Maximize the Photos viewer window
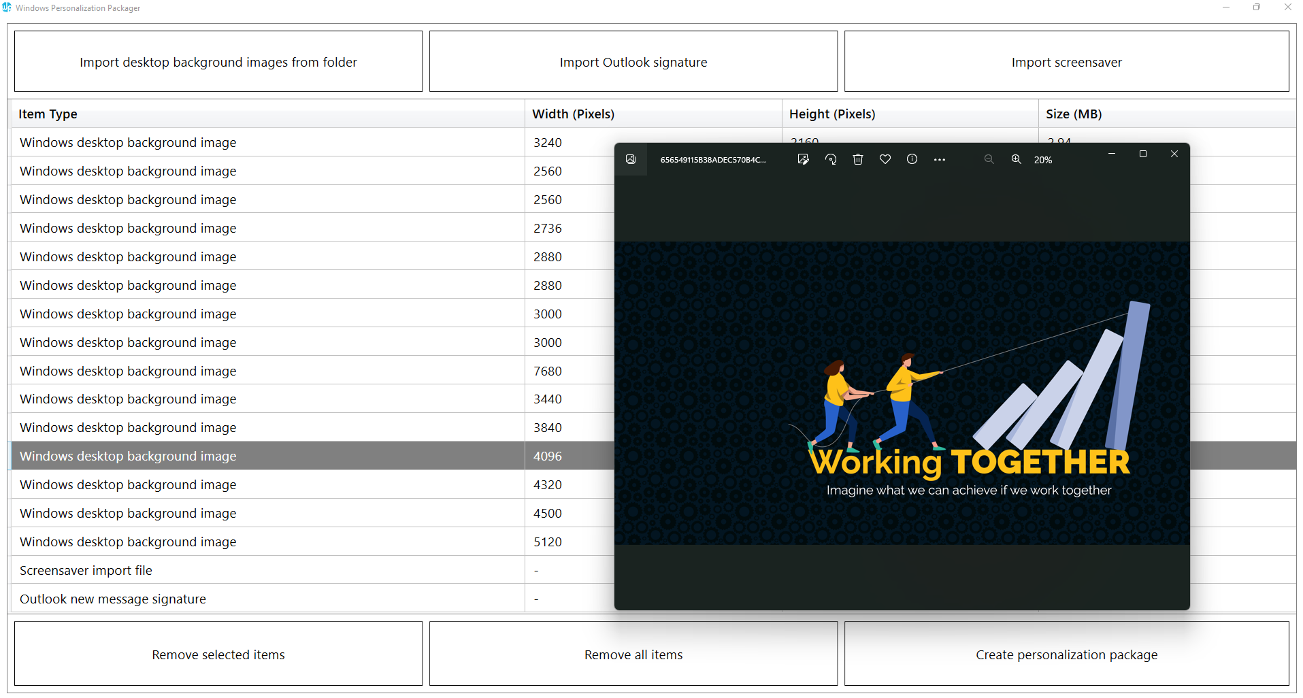 click(x=1143, y=154)
